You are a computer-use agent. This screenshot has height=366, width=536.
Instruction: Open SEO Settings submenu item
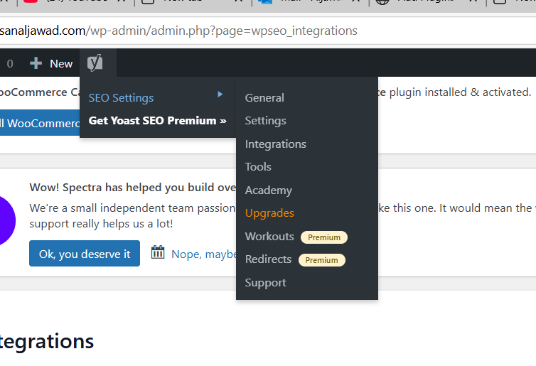pos(121,98)
